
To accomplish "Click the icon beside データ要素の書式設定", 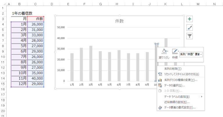I will 160,107.
